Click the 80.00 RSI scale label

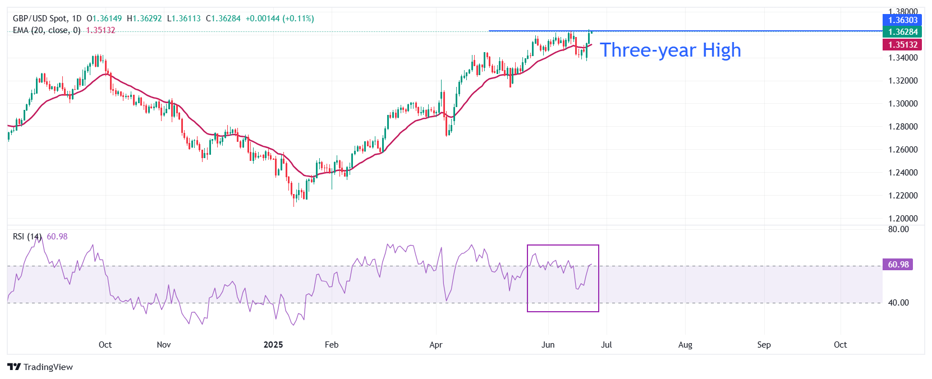coord(898,229)
